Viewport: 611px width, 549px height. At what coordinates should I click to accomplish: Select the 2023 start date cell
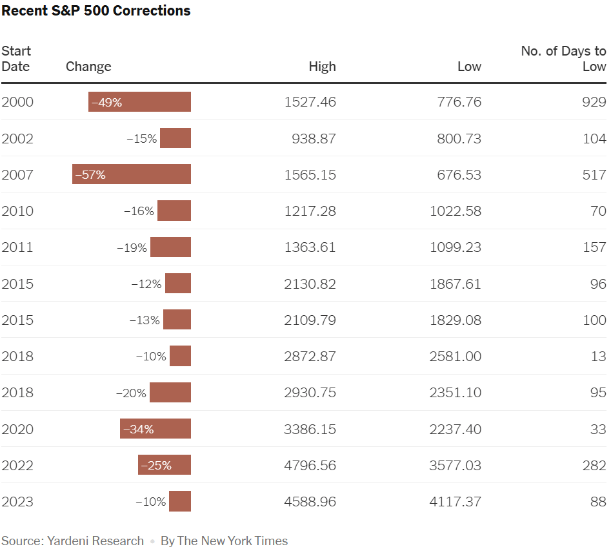(17, 501)
